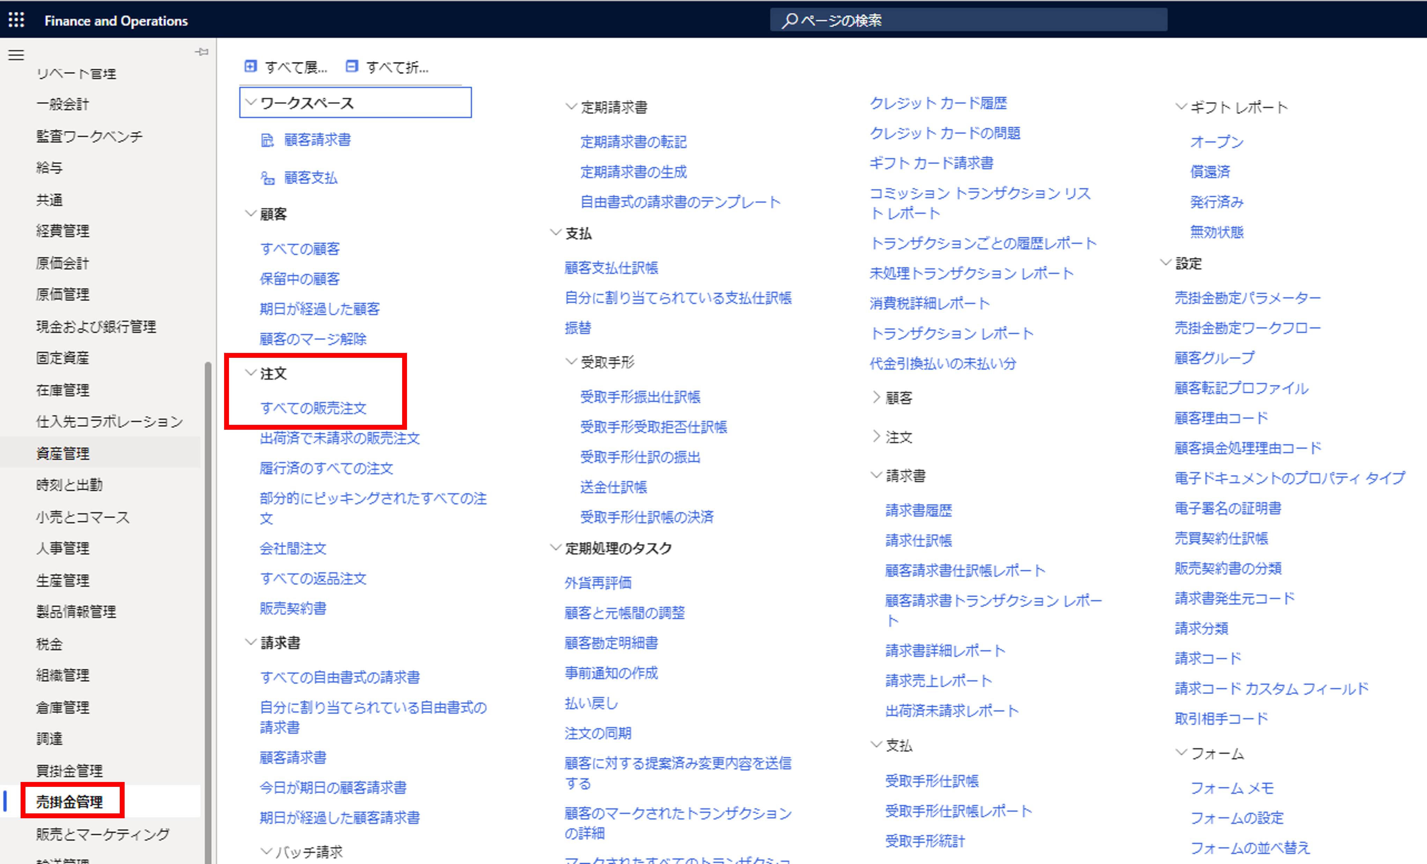Collapse the フォーム section
The image size is (1427, 864).
point(1182,753)
